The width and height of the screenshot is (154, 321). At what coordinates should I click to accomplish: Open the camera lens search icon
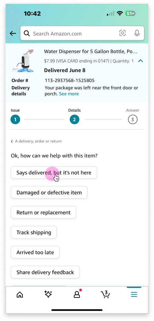[x=122, y=33]
